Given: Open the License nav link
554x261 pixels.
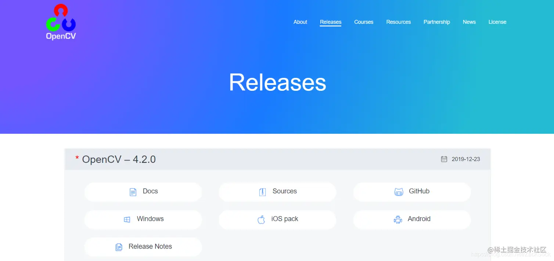Looking at the screenshot, I should [x=497, y=22].
